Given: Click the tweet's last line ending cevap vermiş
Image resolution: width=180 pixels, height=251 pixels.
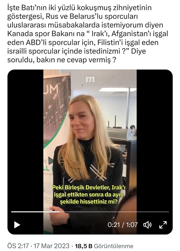Looking at the screenshot, I should (62, 60).
